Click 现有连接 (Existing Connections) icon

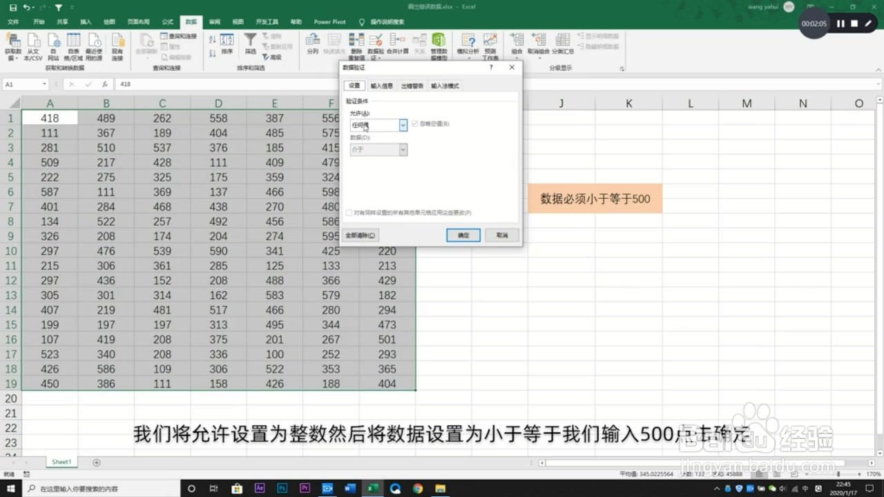pos(117,46)
